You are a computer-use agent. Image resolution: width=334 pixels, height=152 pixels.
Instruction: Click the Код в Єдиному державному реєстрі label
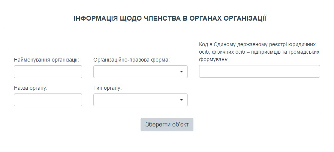[x=259, y=52]
